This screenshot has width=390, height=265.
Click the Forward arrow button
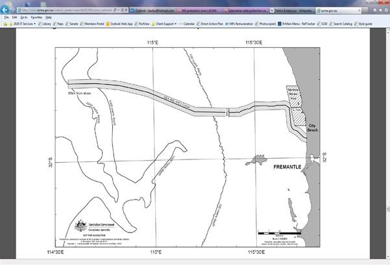14,10
